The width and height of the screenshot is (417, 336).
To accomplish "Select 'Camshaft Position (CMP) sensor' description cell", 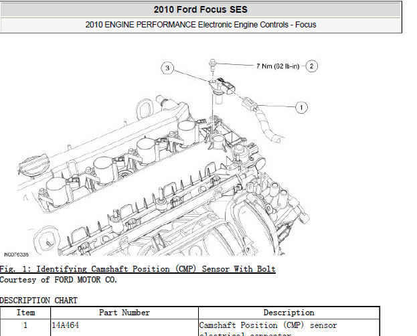I will (x=288, y=327).
